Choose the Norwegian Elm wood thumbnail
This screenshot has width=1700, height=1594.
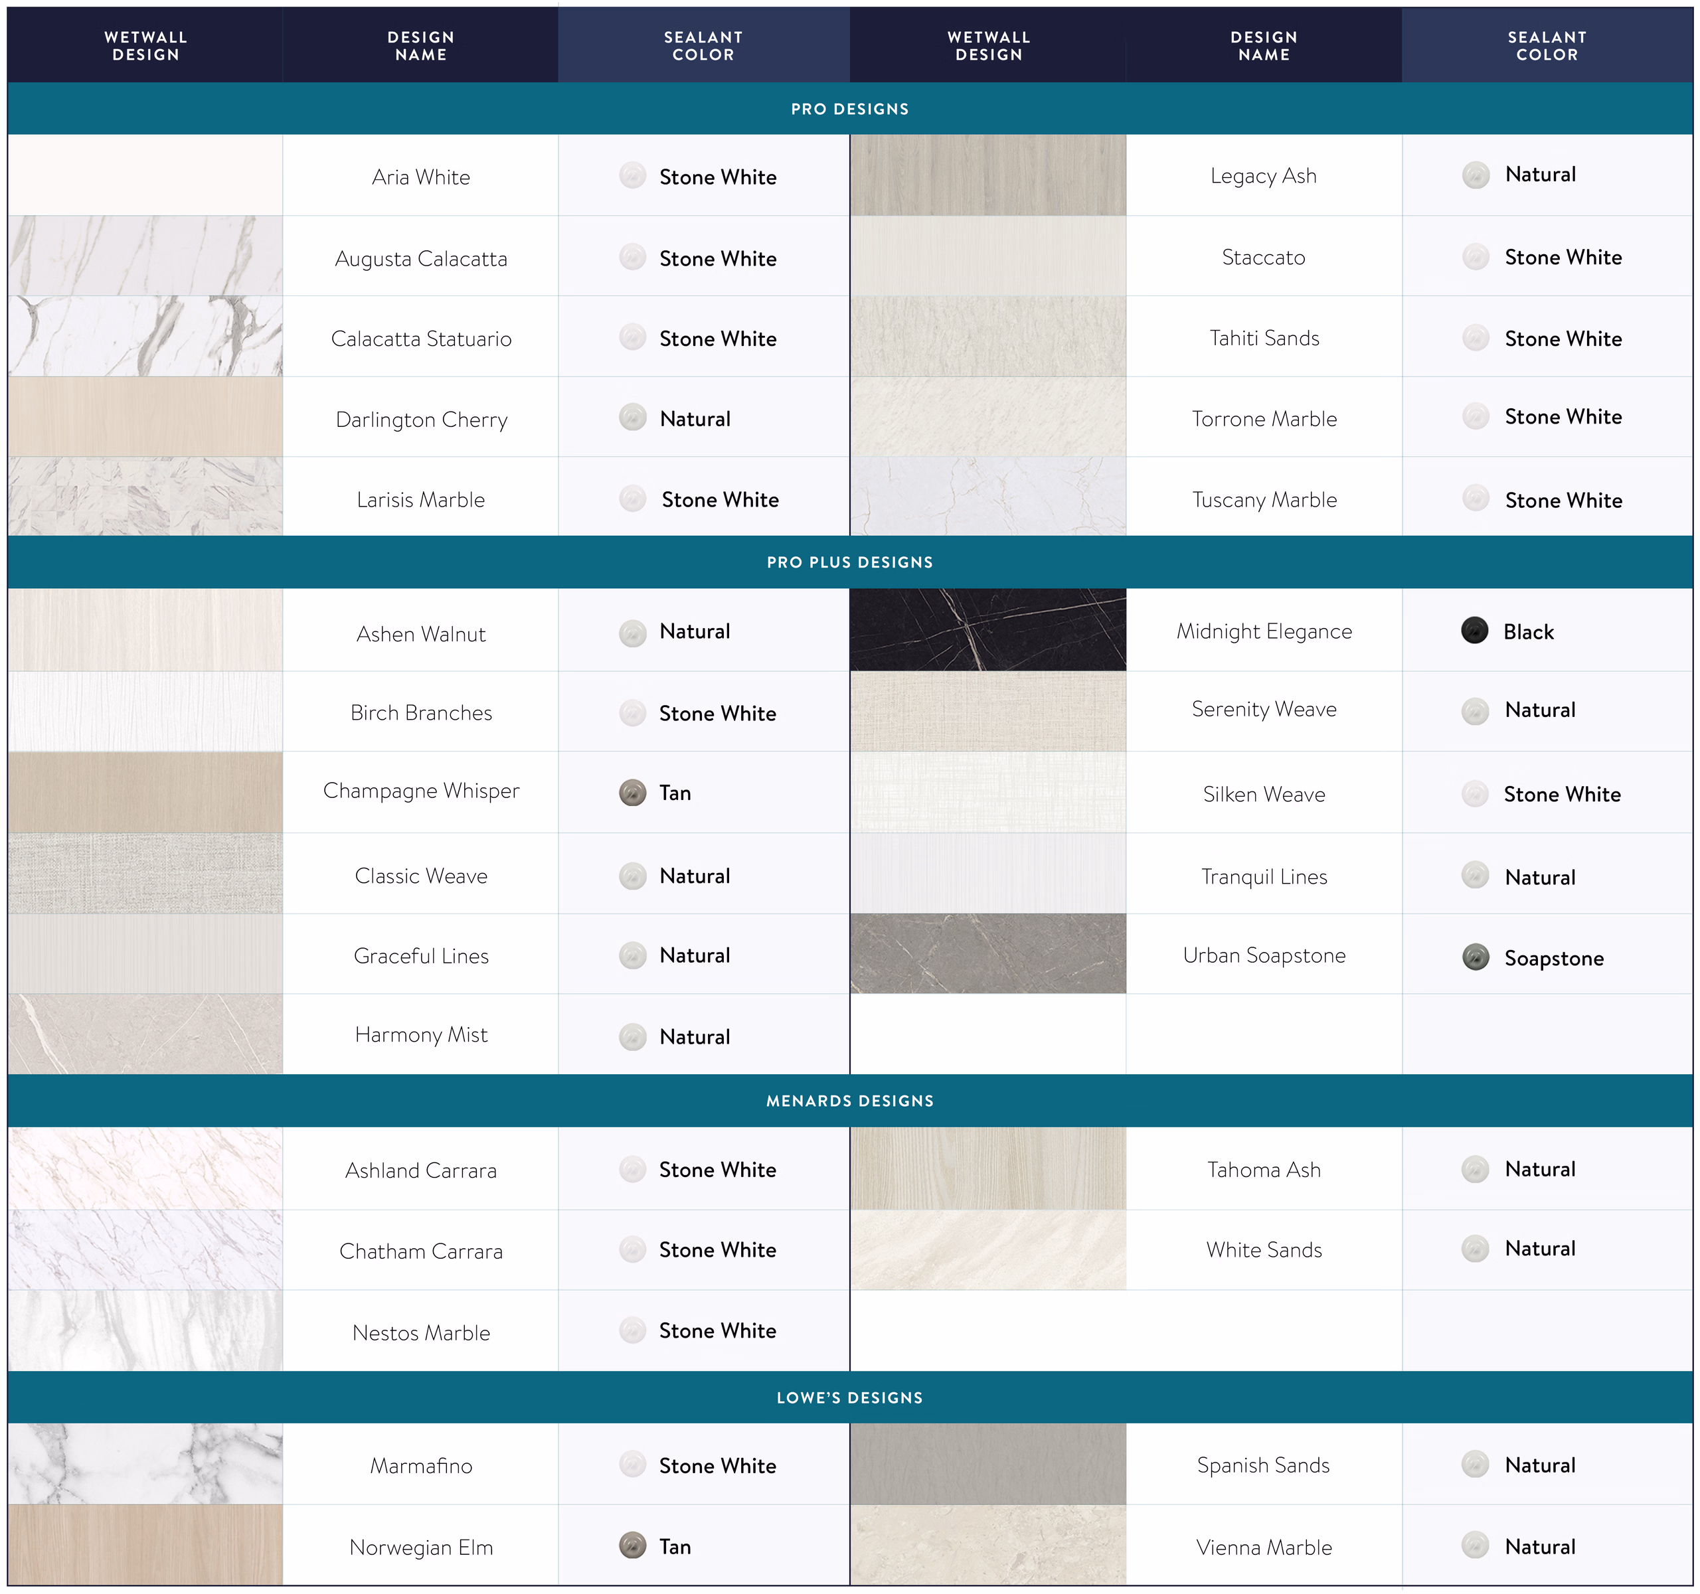(145, 1546)
